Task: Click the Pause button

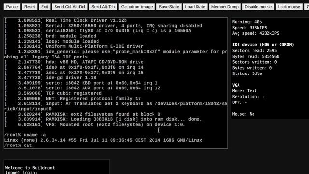Action: (12, 7)
